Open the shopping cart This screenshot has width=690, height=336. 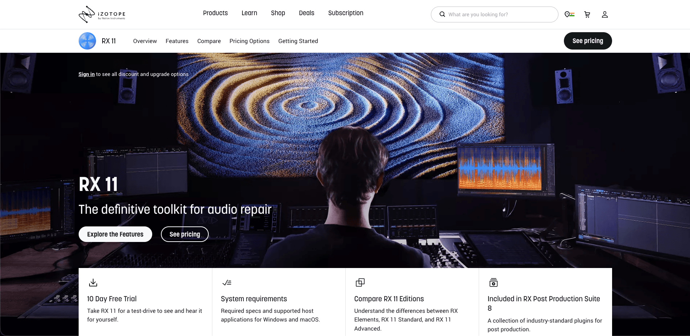pyautogui.click(x=587, y=14)
